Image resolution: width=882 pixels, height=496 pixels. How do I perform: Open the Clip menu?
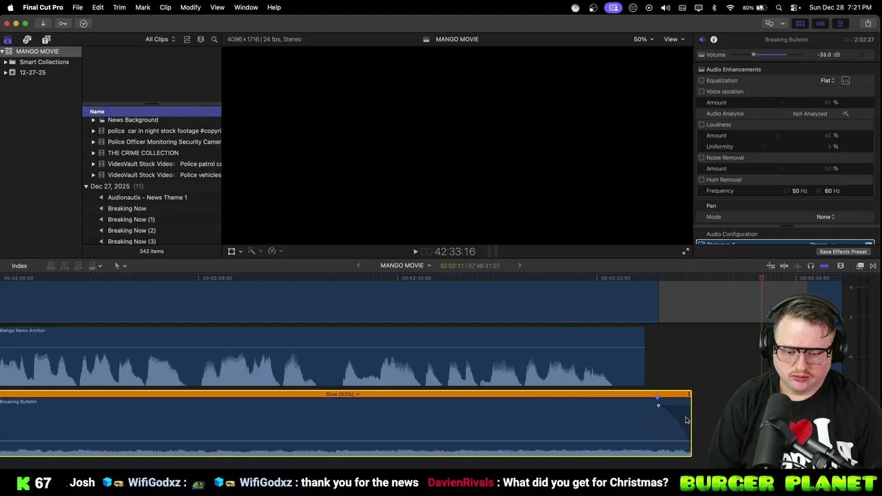point(165,8)
